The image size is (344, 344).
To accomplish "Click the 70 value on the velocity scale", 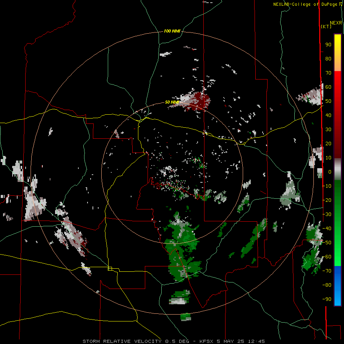I will pos(328,73).
